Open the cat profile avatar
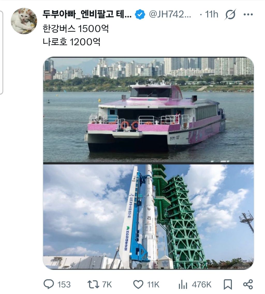Viewport: 265px width, 294px height. [24, 21]
